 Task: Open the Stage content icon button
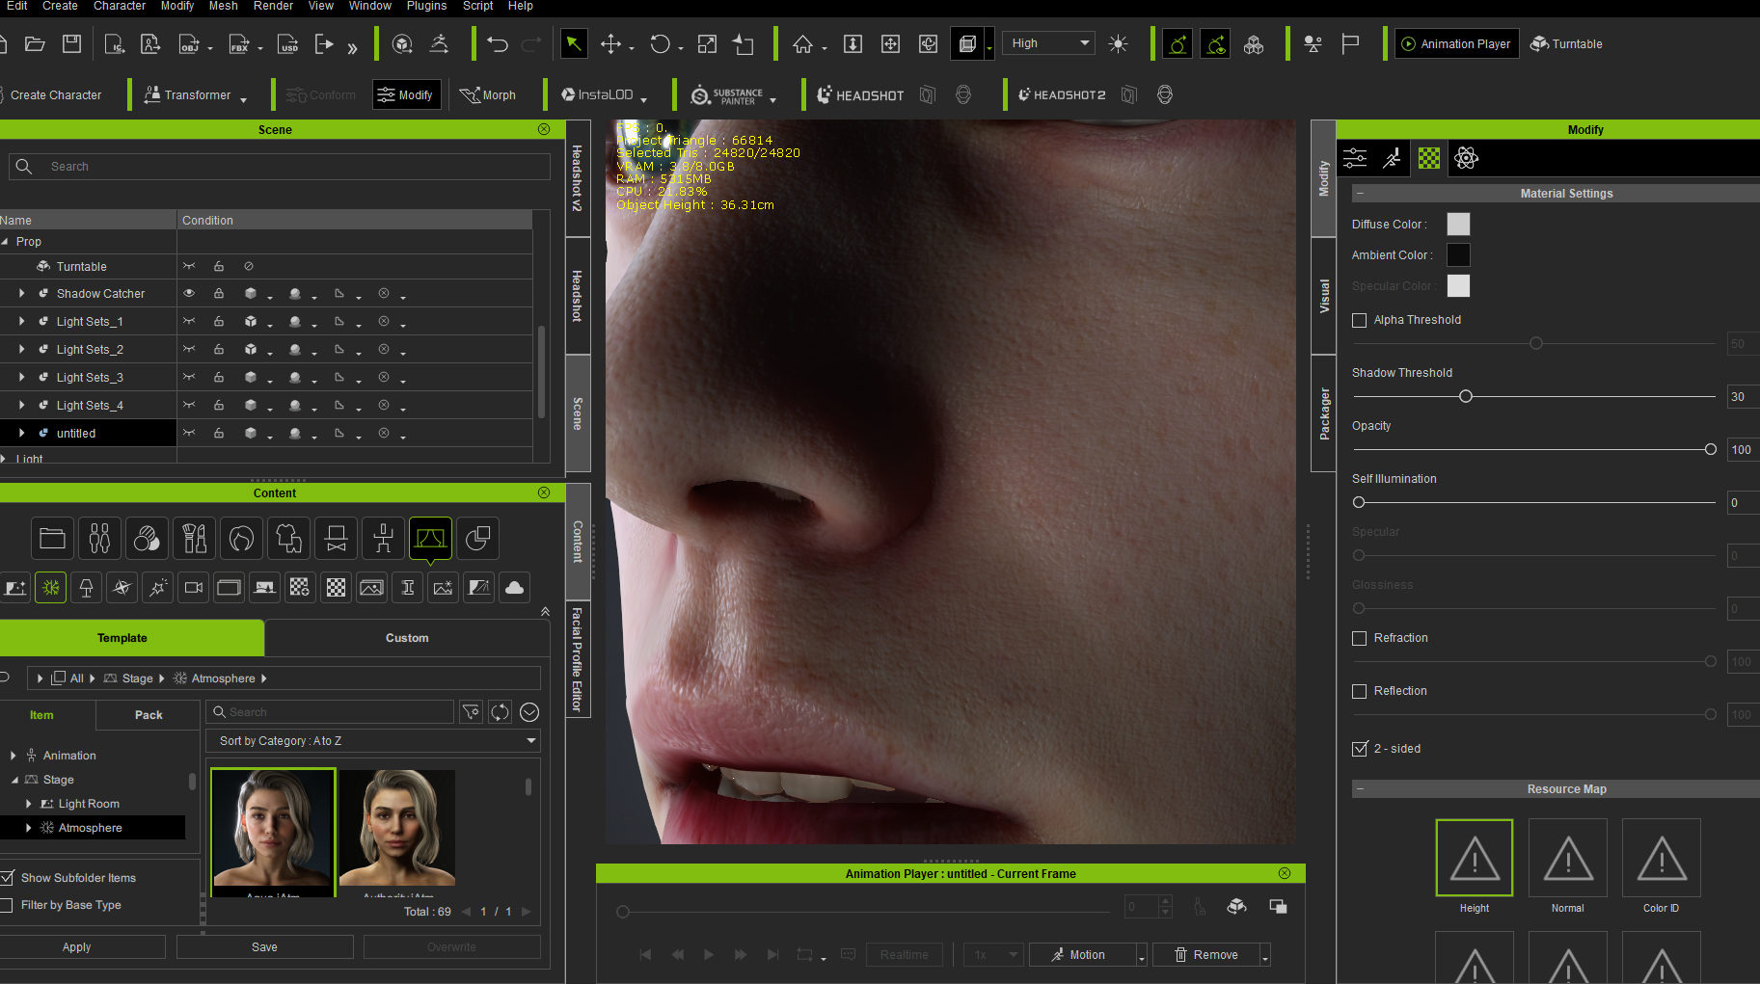(x=430, y=538)
